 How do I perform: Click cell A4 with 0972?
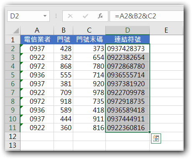click(x=37, y=66)
